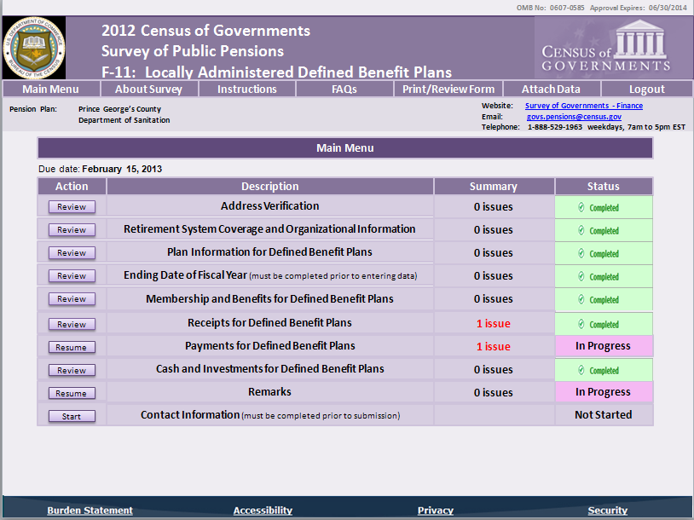Open Survey of Governments - Finance website link
Viewport: 694px width, 520px height.
click(583, 106)
